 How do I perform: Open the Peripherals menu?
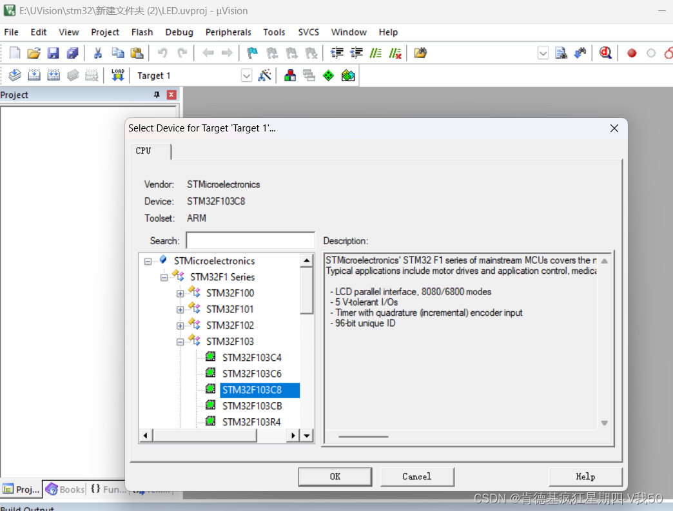coord(228,32)
